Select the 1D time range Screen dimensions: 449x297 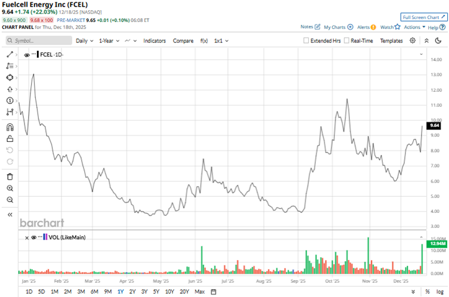pyautogui.click(x=29, y=292)
